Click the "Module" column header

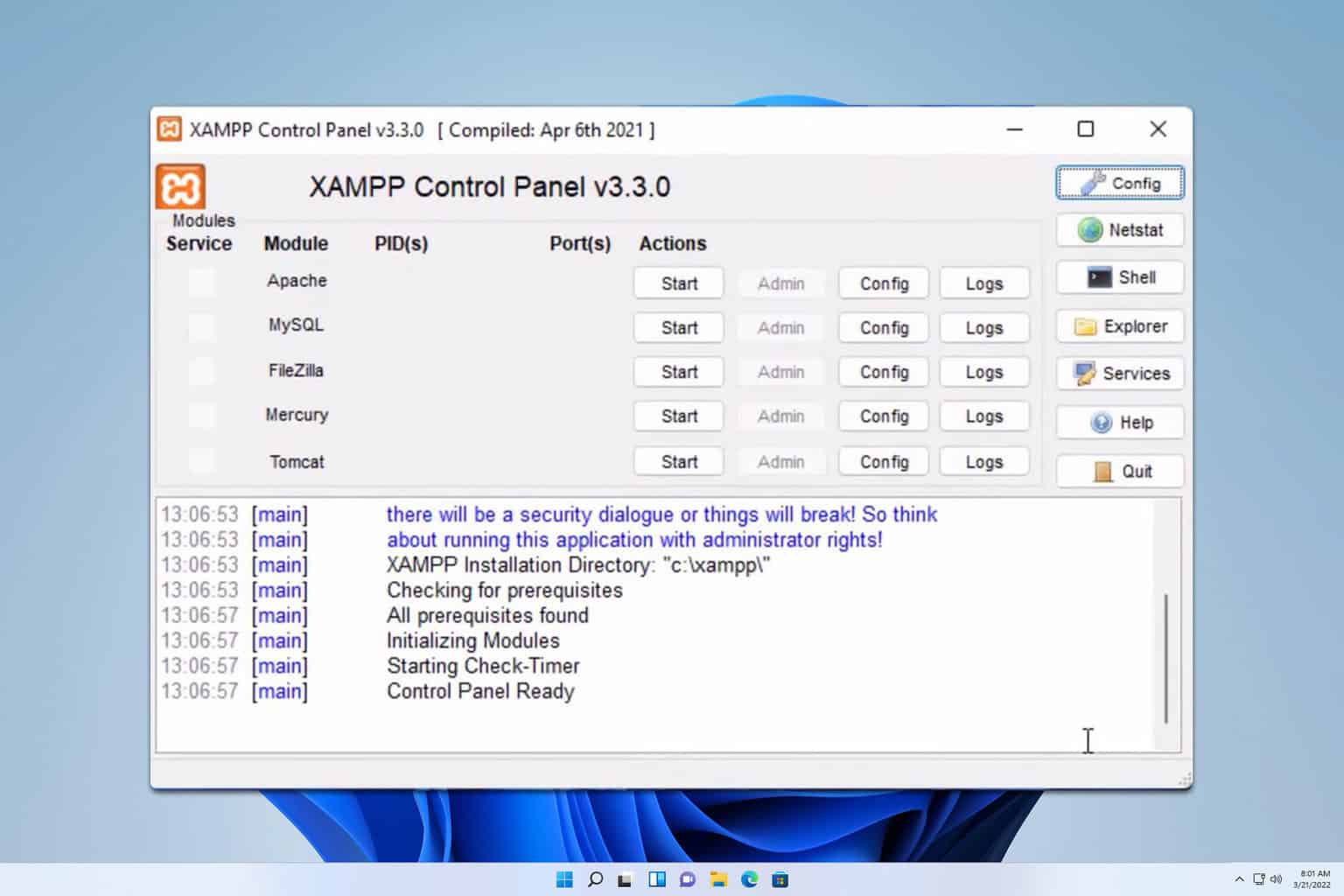tap(296, 243)
